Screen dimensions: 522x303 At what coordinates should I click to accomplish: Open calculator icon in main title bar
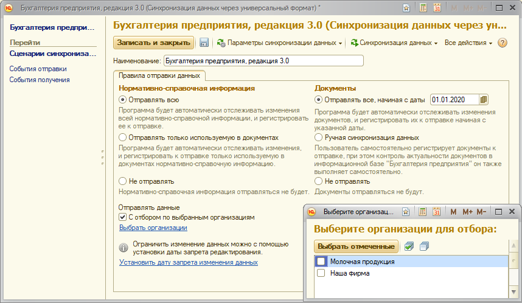click(423, 8)
